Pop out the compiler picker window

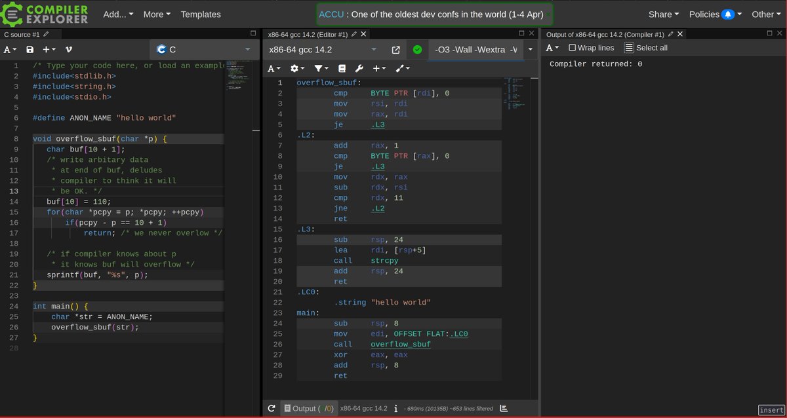(x=395, y=50)
